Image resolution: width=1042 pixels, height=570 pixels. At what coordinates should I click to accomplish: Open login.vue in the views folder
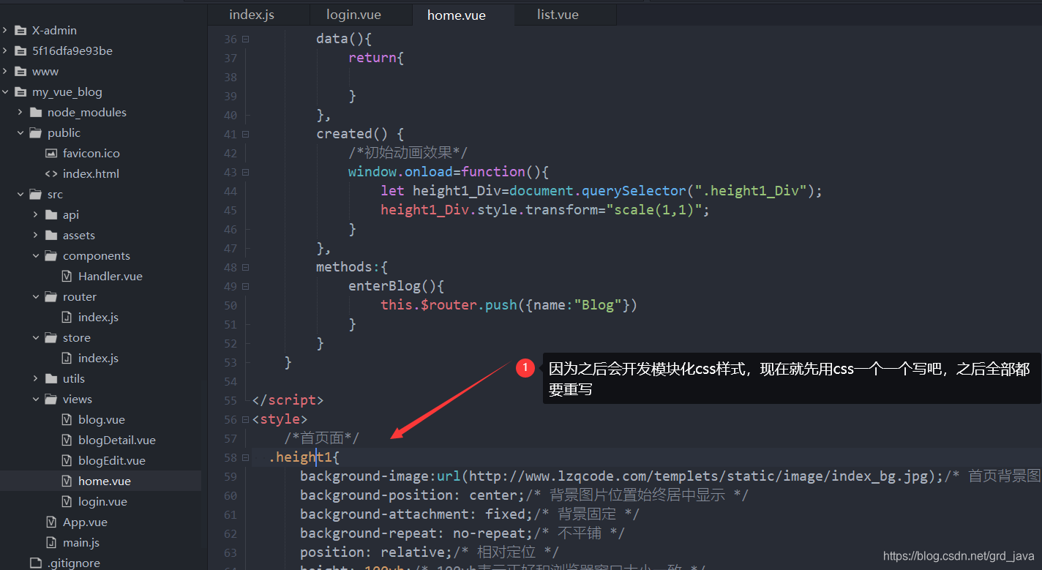pyautogui.click(x=102, y=502)
